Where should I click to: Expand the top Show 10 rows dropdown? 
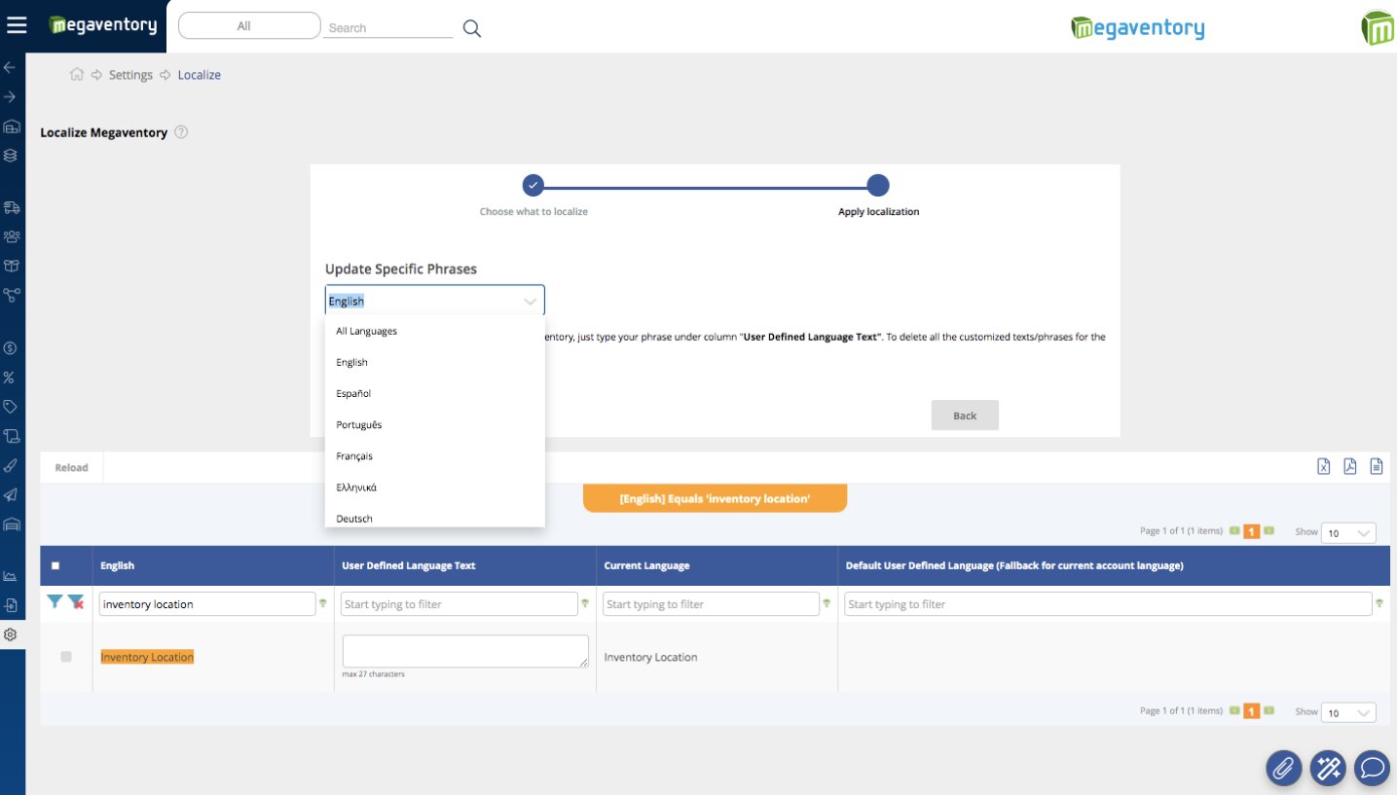tap(1348, 532)
